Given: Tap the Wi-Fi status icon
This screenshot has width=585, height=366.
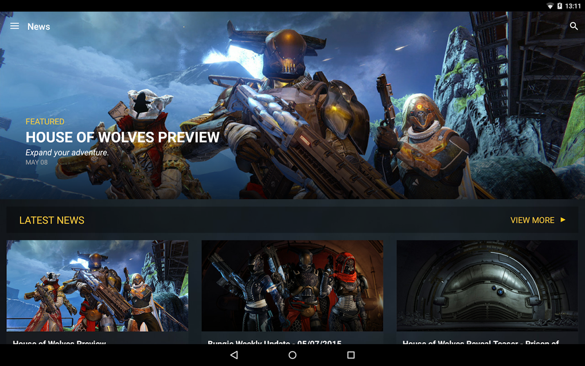Looking at the screenshot, I should [x=551, y=6].
